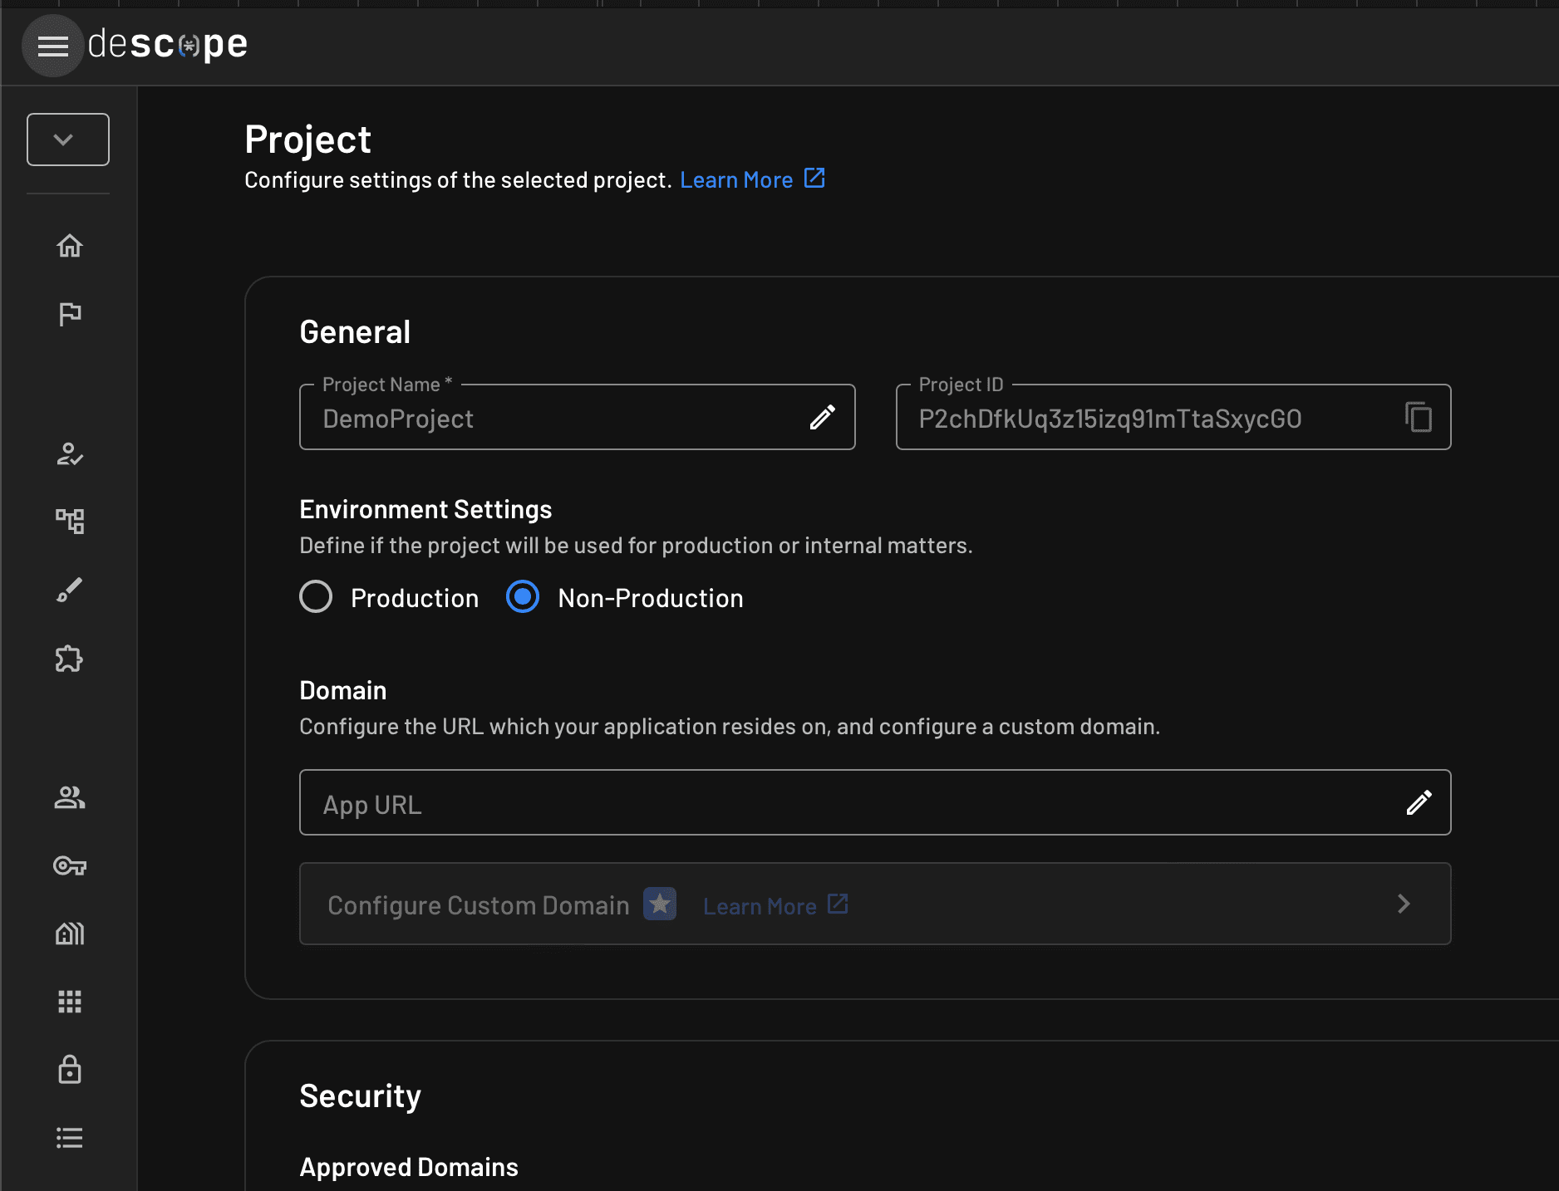Viewport: 1559px width, 1191px height.
Task: Open the hamburger menu next to the Descope logo
Action: tap(52, 46)
